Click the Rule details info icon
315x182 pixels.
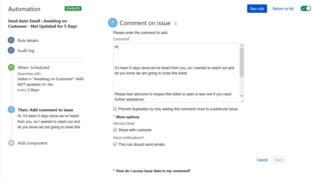pos(11,40)
